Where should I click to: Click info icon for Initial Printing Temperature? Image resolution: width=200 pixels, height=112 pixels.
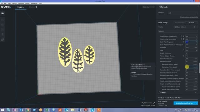(x=183, y=36)
